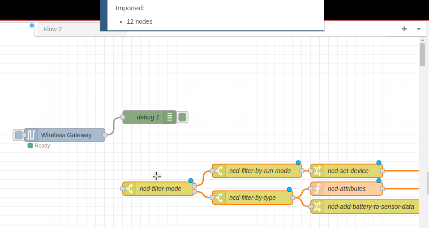
Task: Click the ncd-filter-by-type switch icon
Action: tap(219, 198)
